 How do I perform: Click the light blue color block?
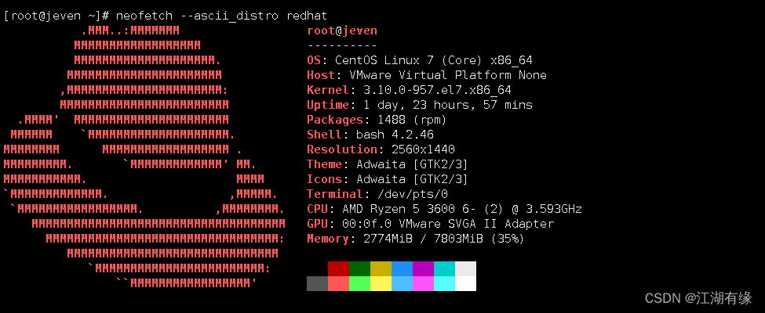pos(402,283)
